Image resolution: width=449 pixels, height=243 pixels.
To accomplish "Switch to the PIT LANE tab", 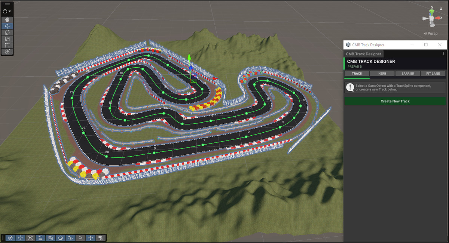I will (x=433, y=74).
